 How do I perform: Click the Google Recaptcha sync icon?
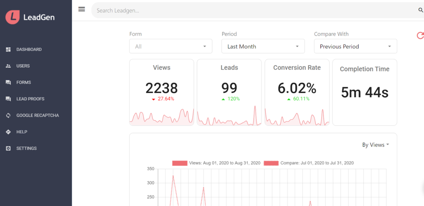point(8,116)
